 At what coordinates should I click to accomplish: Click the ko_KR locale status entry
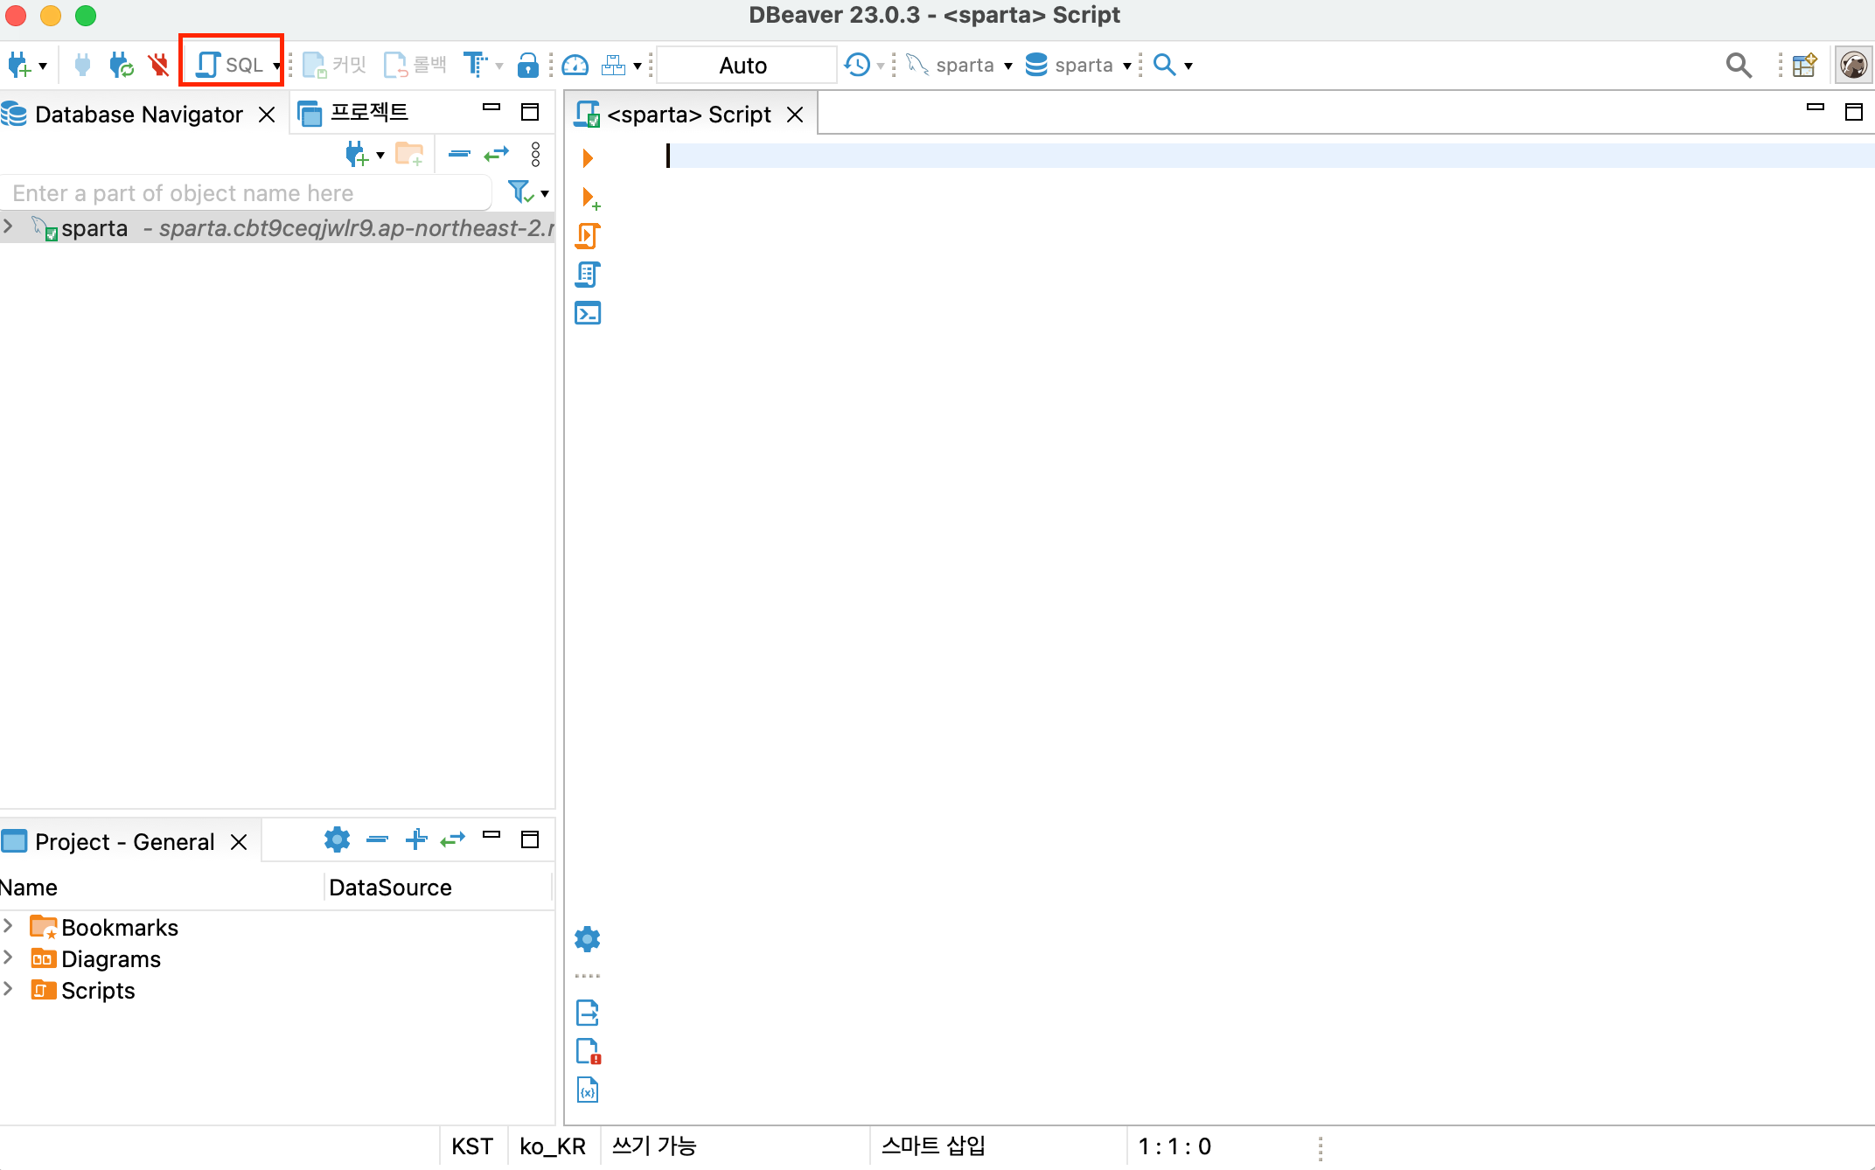point(553,1146)
